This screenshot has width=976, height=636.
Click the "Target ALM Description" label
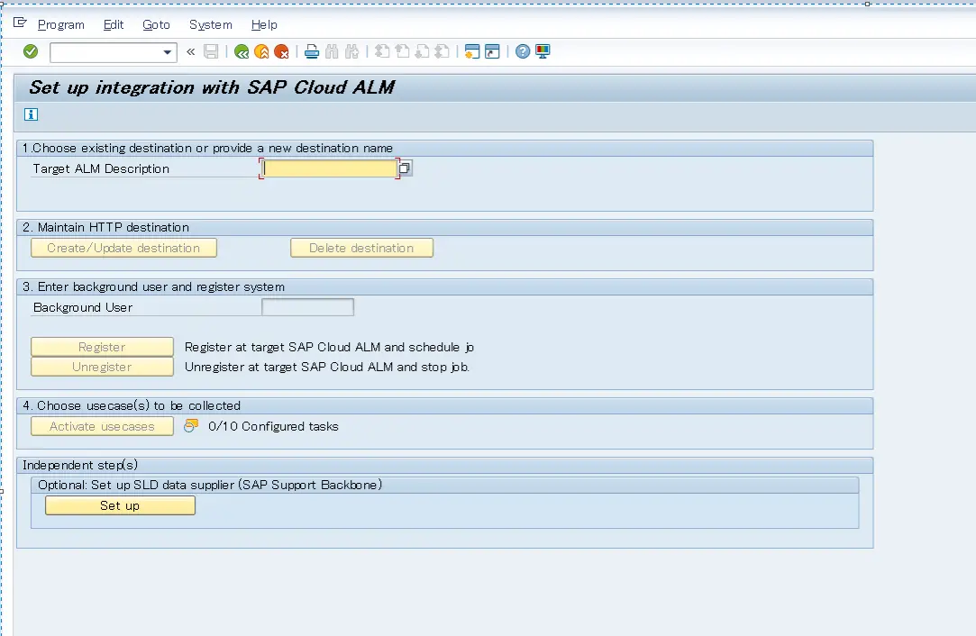coord(101,168)
